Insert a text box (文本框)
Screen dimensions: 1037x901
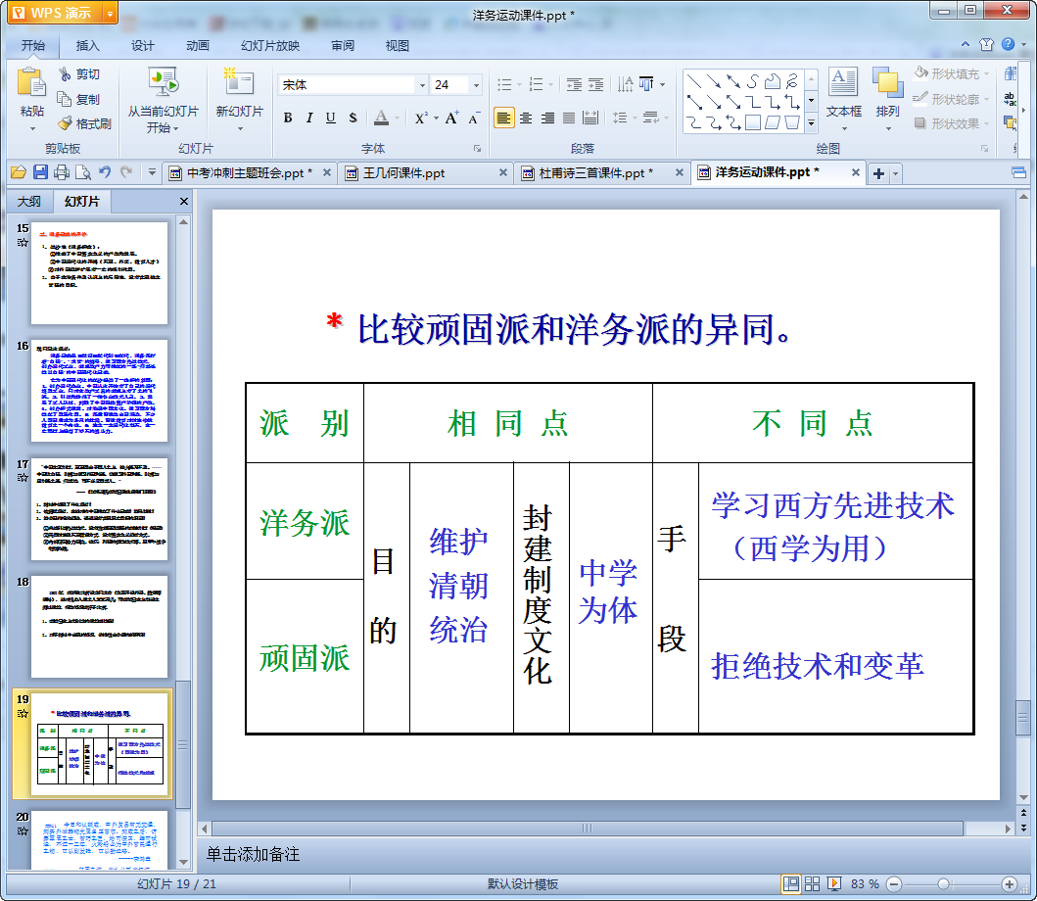[x=843, y=96]
